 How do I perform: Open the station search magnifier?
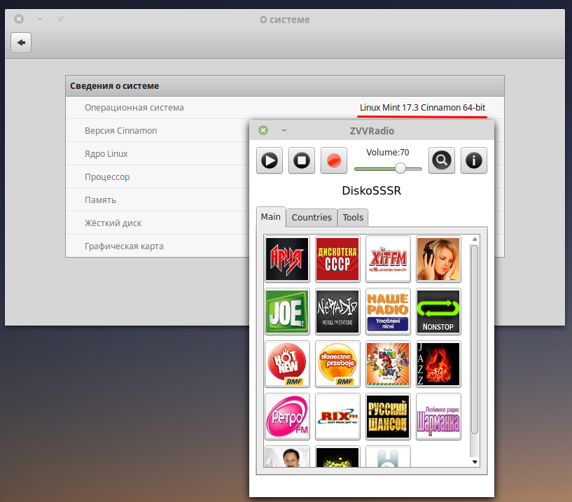441,160
